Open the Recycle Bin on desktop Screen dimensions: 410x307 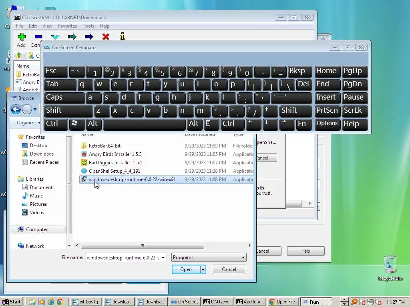(390, 267)
